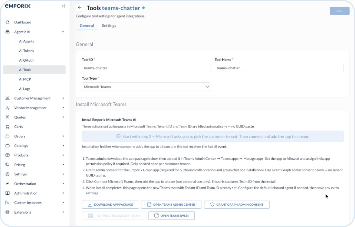Click the Dashboard sidebar label
This screenshot has height=227, width=355.
click(x=23, y=22)
